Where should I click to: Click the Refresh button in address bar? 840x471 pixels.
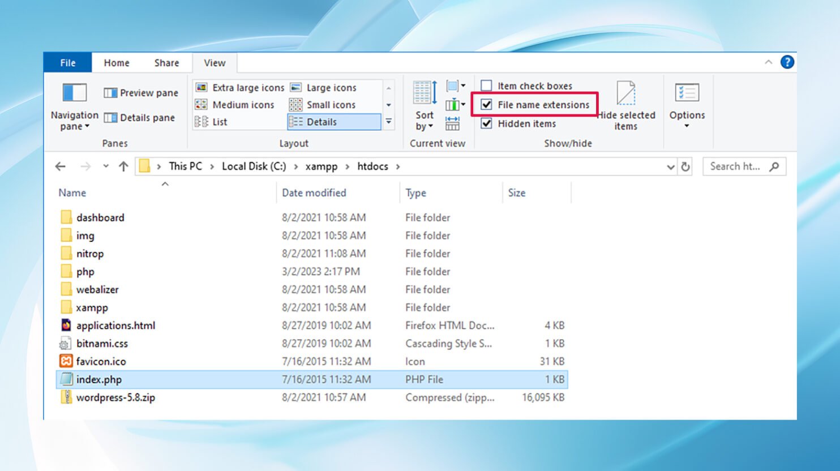click(685, 166)
